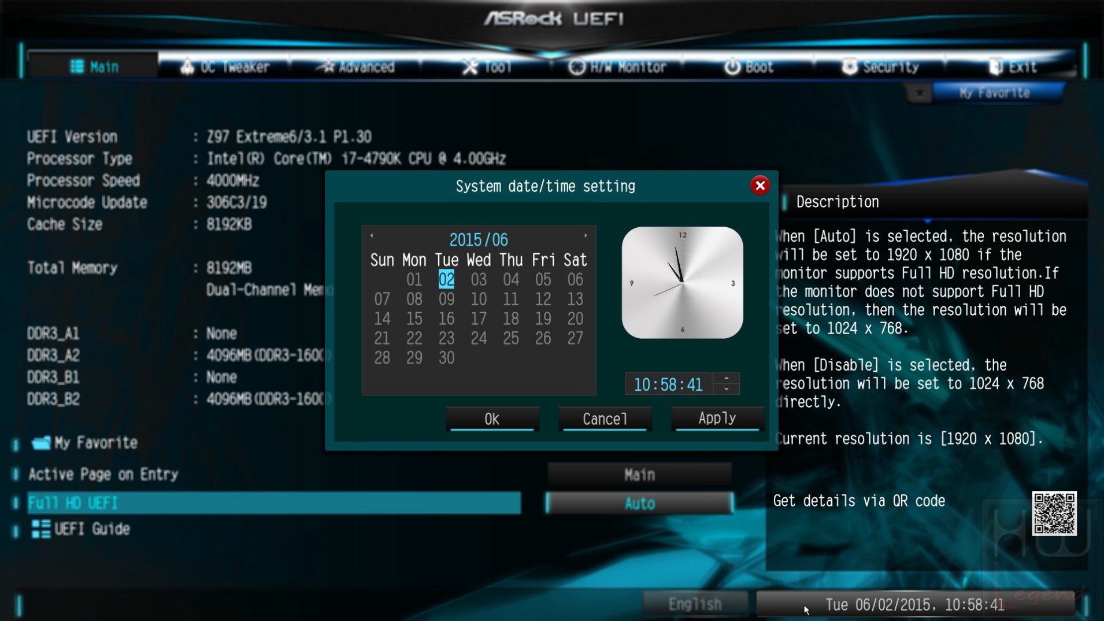Select day 13 in the calendar
Viewport: 1104px width, 621px height.
click(575, 300)
